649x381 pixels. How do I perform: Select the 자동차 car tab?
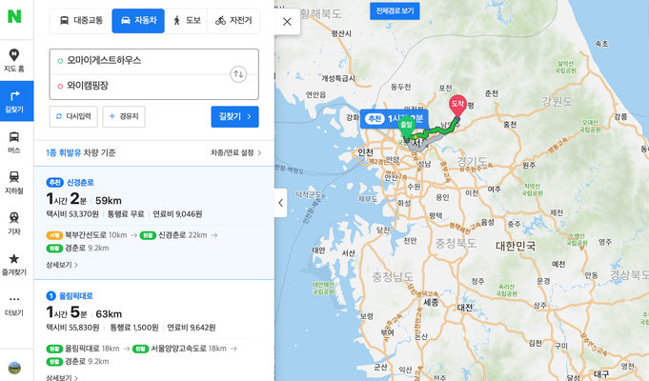click(x=138, y=20)
